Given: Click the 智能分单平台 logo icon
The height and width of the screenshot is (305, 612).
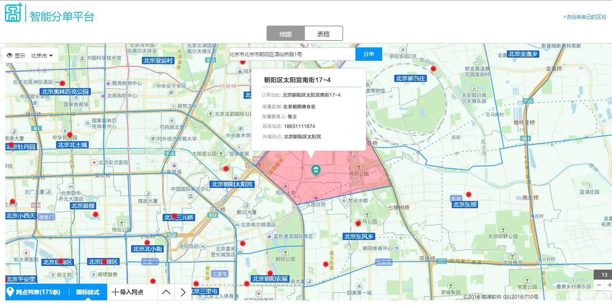Looking at the screenshot, I should (14, 13).
